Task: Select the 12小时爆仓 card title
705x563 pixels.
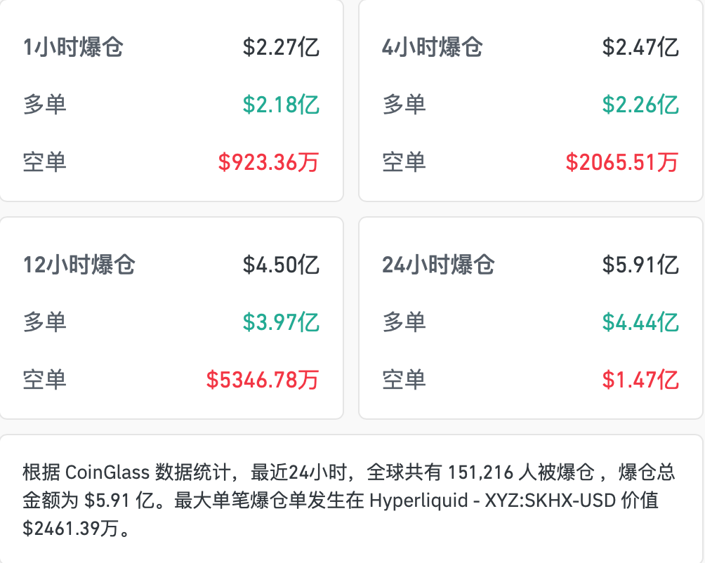Action: pos(79,265)
